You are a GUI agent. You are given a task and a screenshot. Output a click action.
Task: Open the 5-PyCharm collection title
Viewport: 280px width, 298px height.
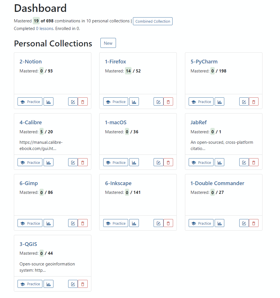(x=204, y=62)
